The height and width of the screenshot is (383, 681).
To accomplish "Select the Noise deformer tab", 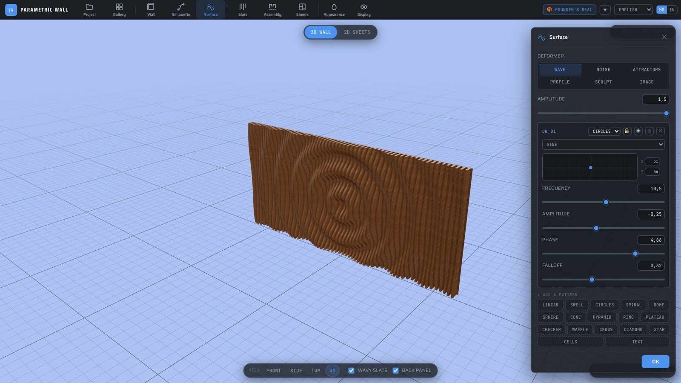I will [603, 69].
